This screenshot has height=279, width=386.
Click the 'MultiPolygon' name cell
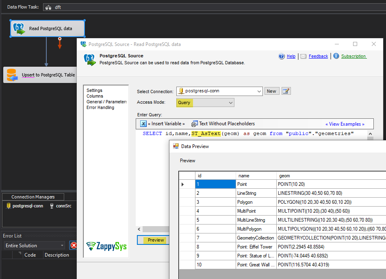tap(256, 229)
